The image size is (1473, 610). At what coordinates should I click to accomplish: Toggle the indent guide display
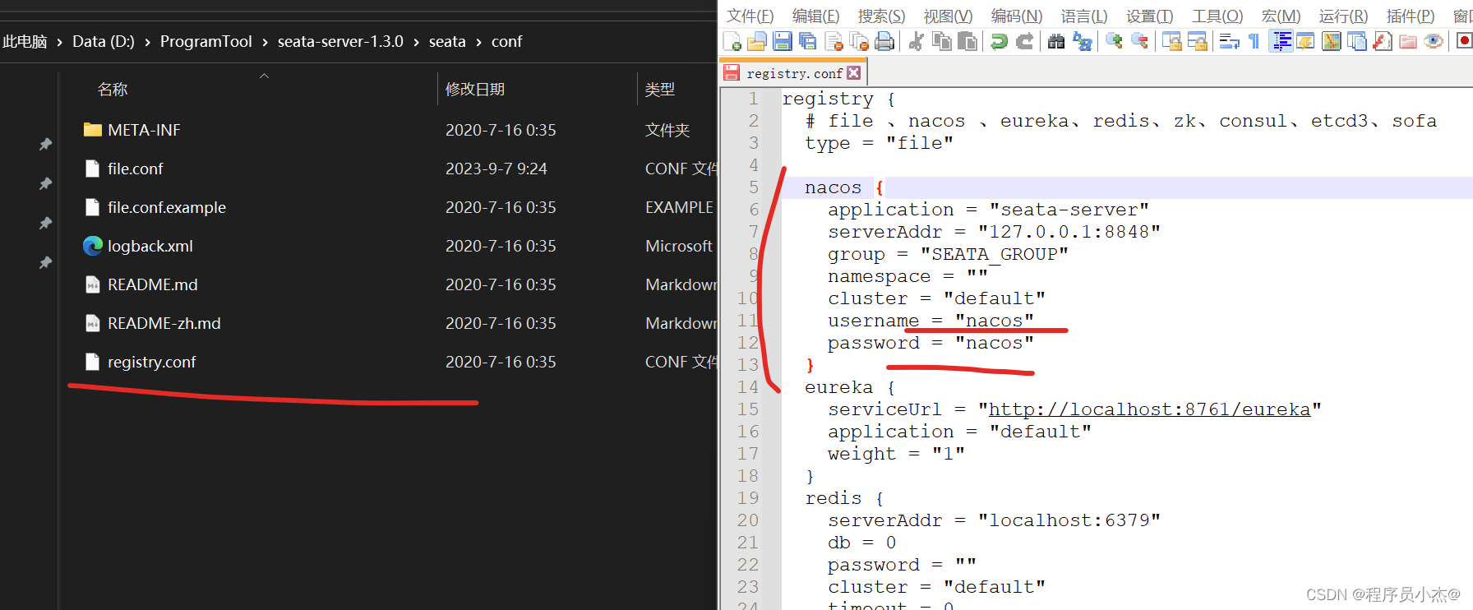[x=1281, y=41]
